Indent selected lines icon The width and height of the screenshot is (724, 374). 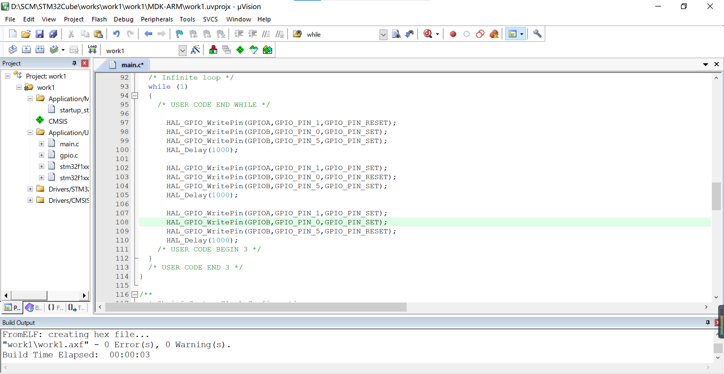click(239, 34)
